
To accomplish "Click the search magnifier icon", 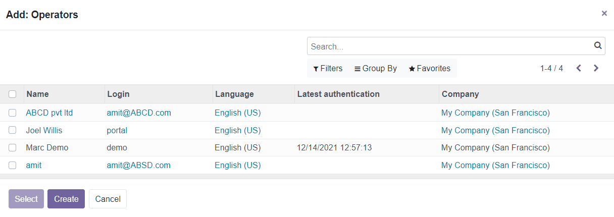I will (x=598, y=45).
